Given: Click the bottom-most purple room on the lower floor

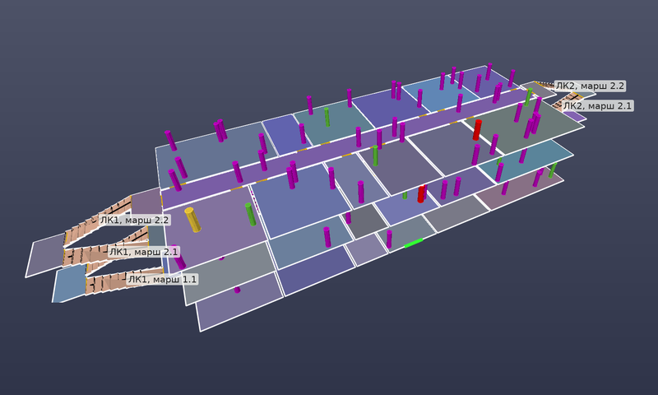Looking at the screenshot, I should [x=239, y=301].
